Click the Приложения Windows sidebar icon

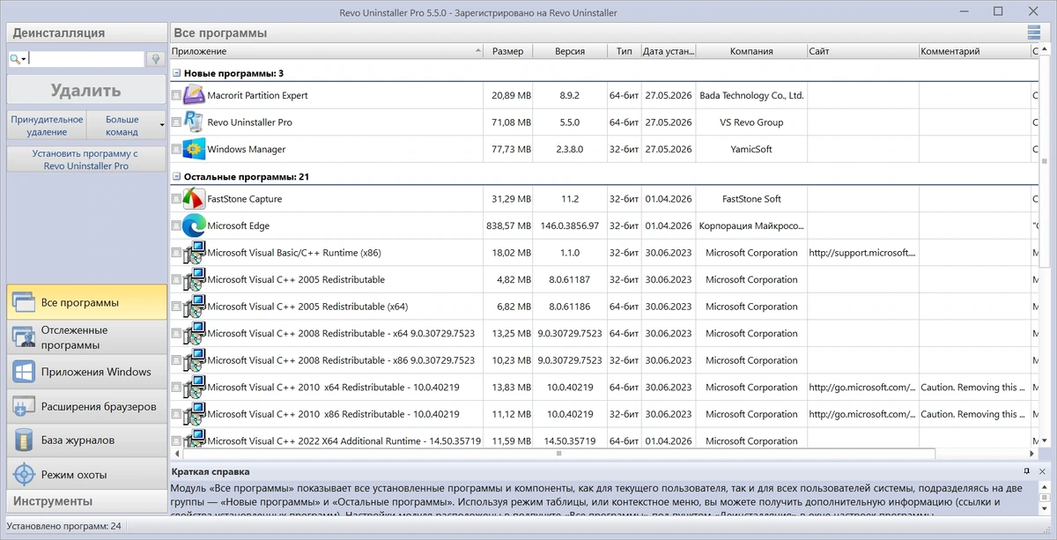[24, 372]
